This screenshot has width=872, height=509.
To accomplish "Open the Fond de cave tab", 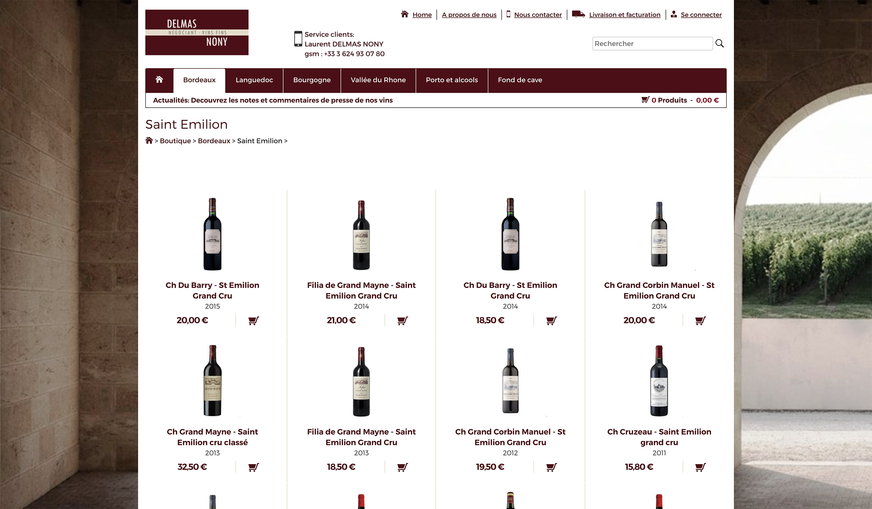I will pos(520,80).
